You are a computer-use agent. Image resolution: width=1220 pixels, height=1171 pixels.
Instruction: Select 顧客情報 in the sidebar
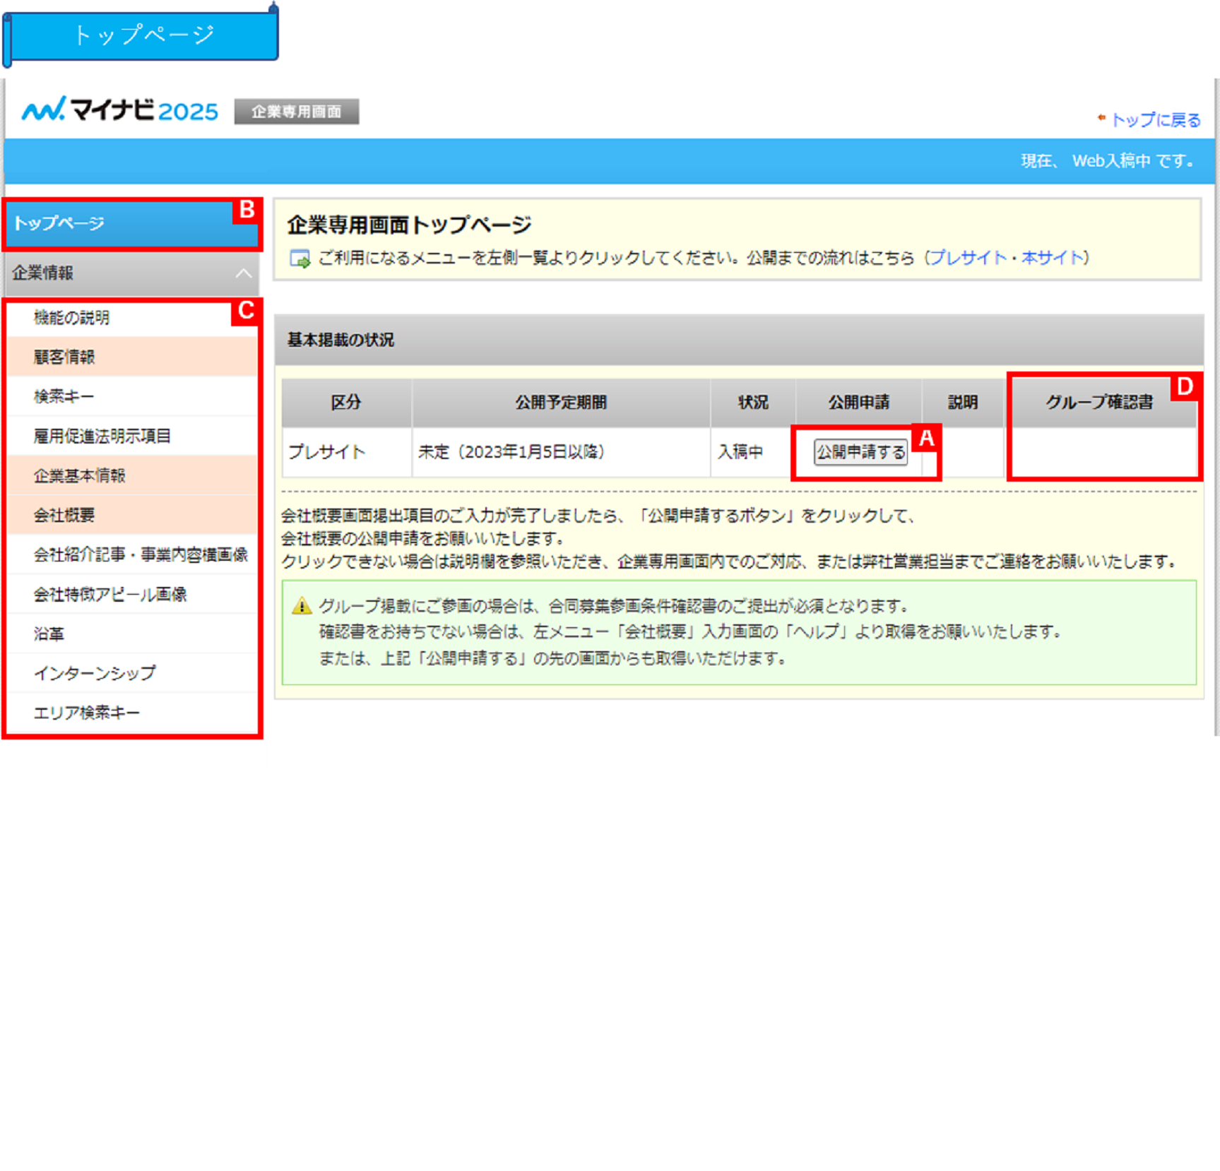point(132,357)
